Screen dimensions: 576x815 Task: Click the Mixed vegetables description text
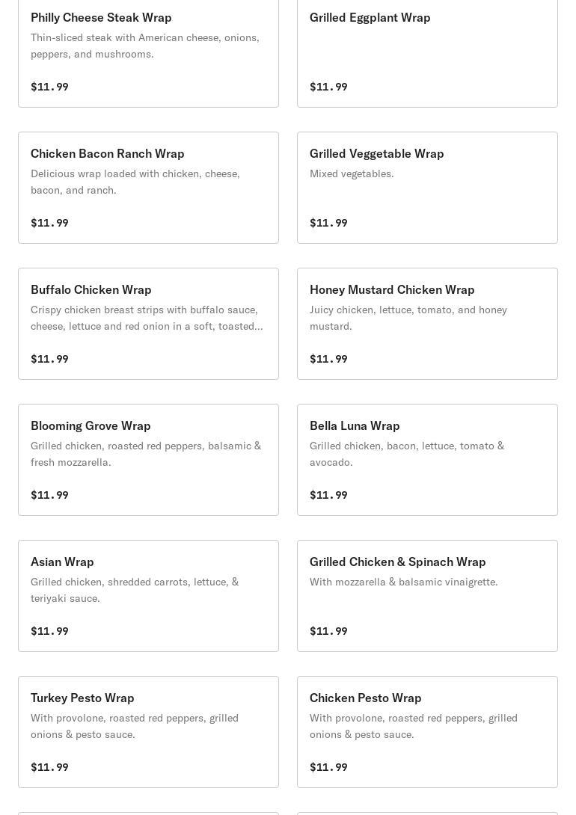352,173
